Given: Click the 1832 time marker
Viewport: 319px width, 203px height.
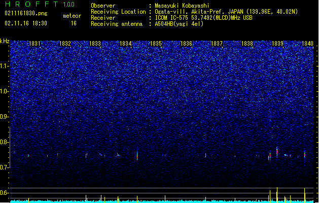Looking at the screenshot, I should click(x=65, y=44).
